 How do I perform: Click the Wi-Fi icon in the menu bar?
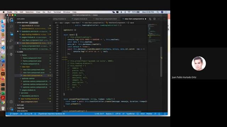click(x=129, y=12)
